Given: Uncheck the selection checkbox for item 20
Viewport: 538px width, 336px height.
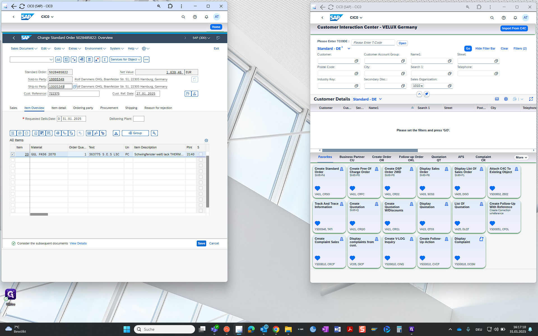Looking at the screenshot, I should click(13, 154).
